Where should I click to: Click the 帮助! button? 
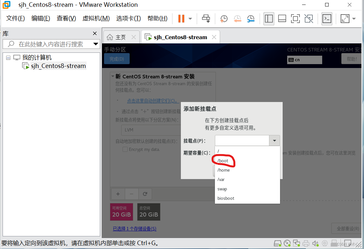pos(351,59)
